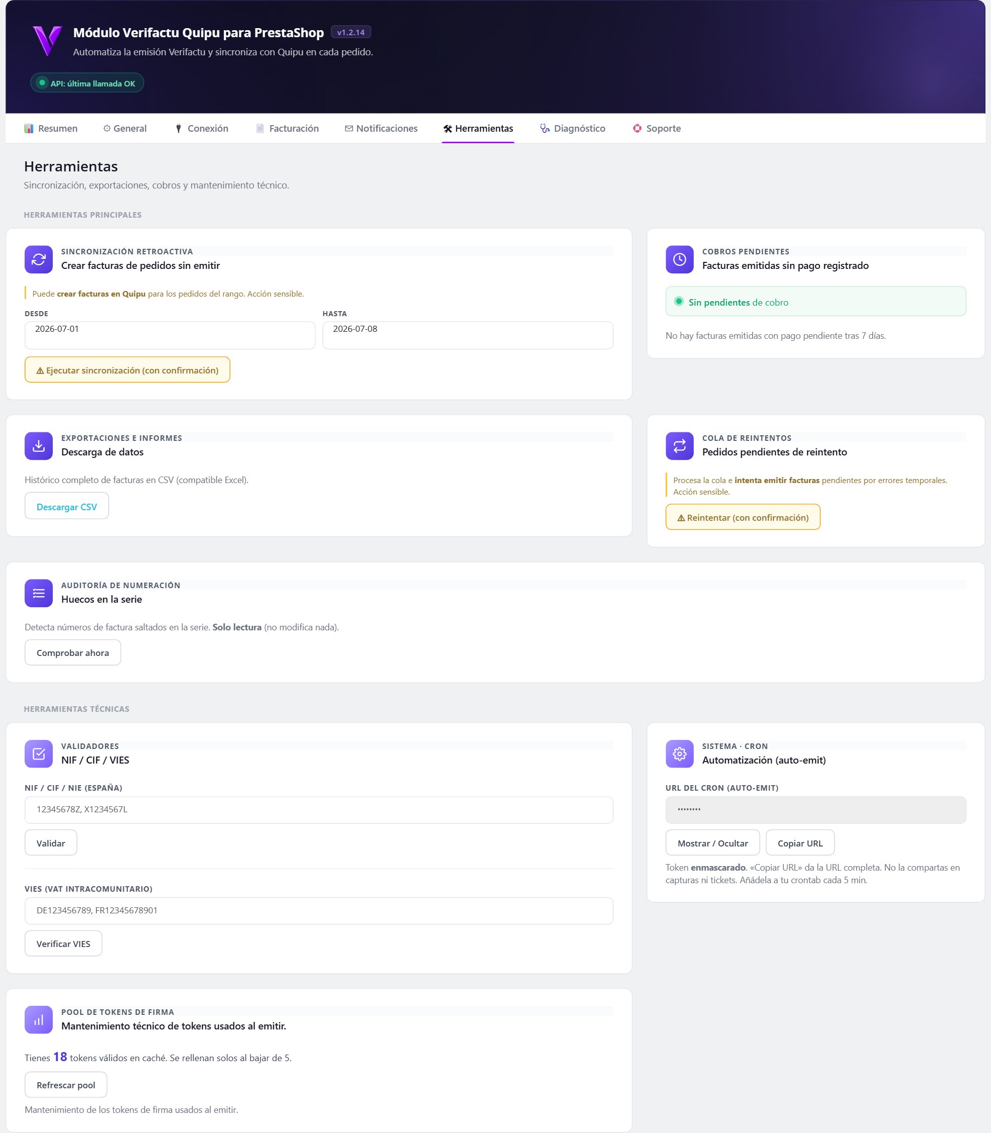Focus the VIES VAT intracomunitario input
The image size is (991, 1133).
pos(319,910)
